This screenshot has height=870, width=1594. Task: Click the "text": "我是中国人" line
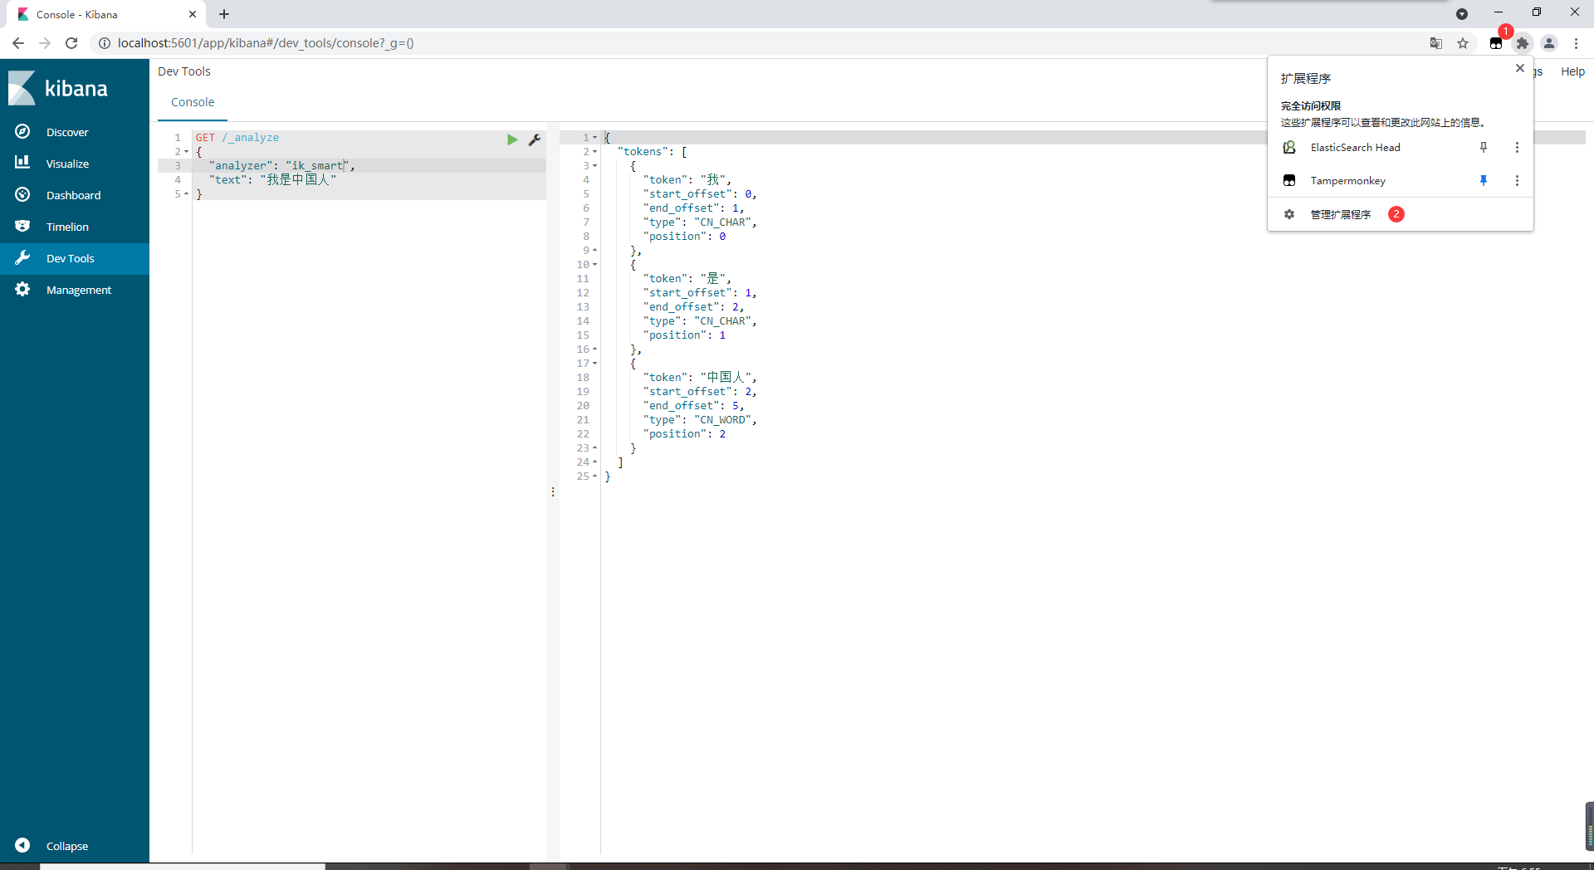point(272,180)
